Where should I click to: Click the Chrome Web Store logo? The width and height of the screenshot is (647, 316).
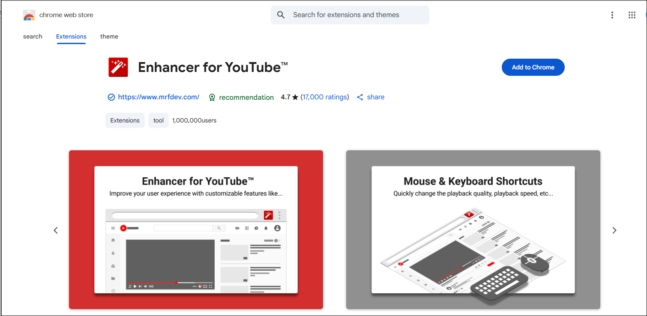pyautogui.click(x=29, y=15)
